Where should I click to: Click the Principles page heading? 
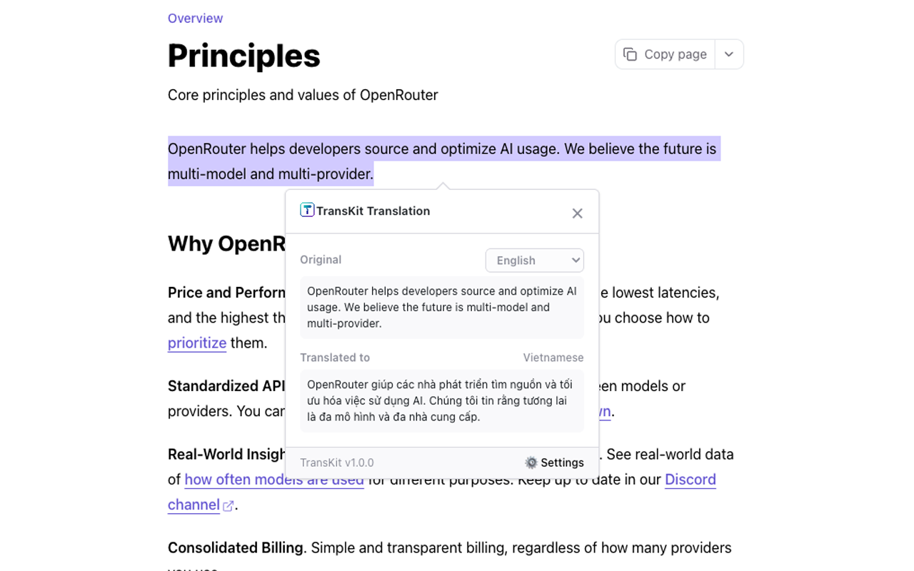[243, 56]
